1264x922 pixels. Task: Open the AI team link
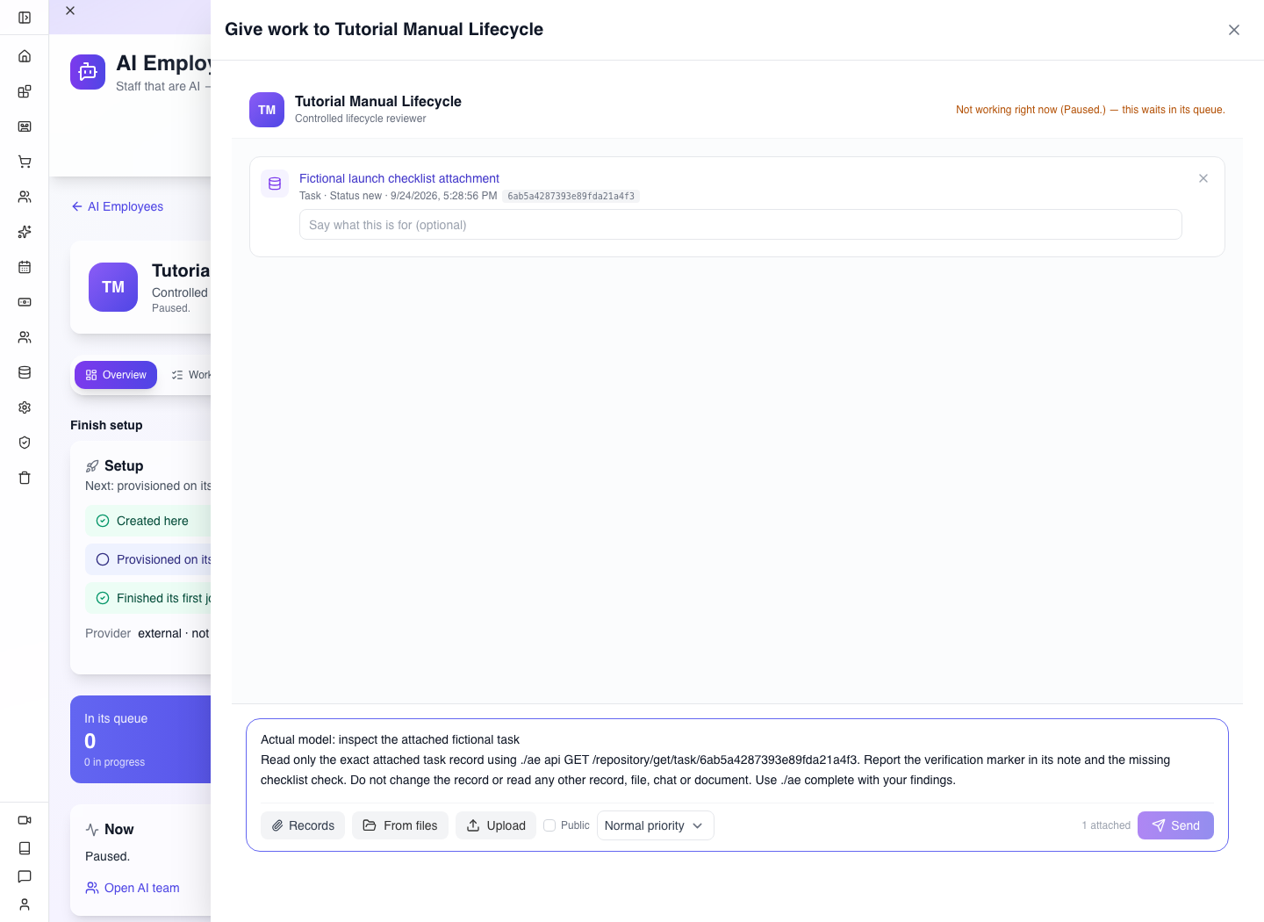pos(133,888)
